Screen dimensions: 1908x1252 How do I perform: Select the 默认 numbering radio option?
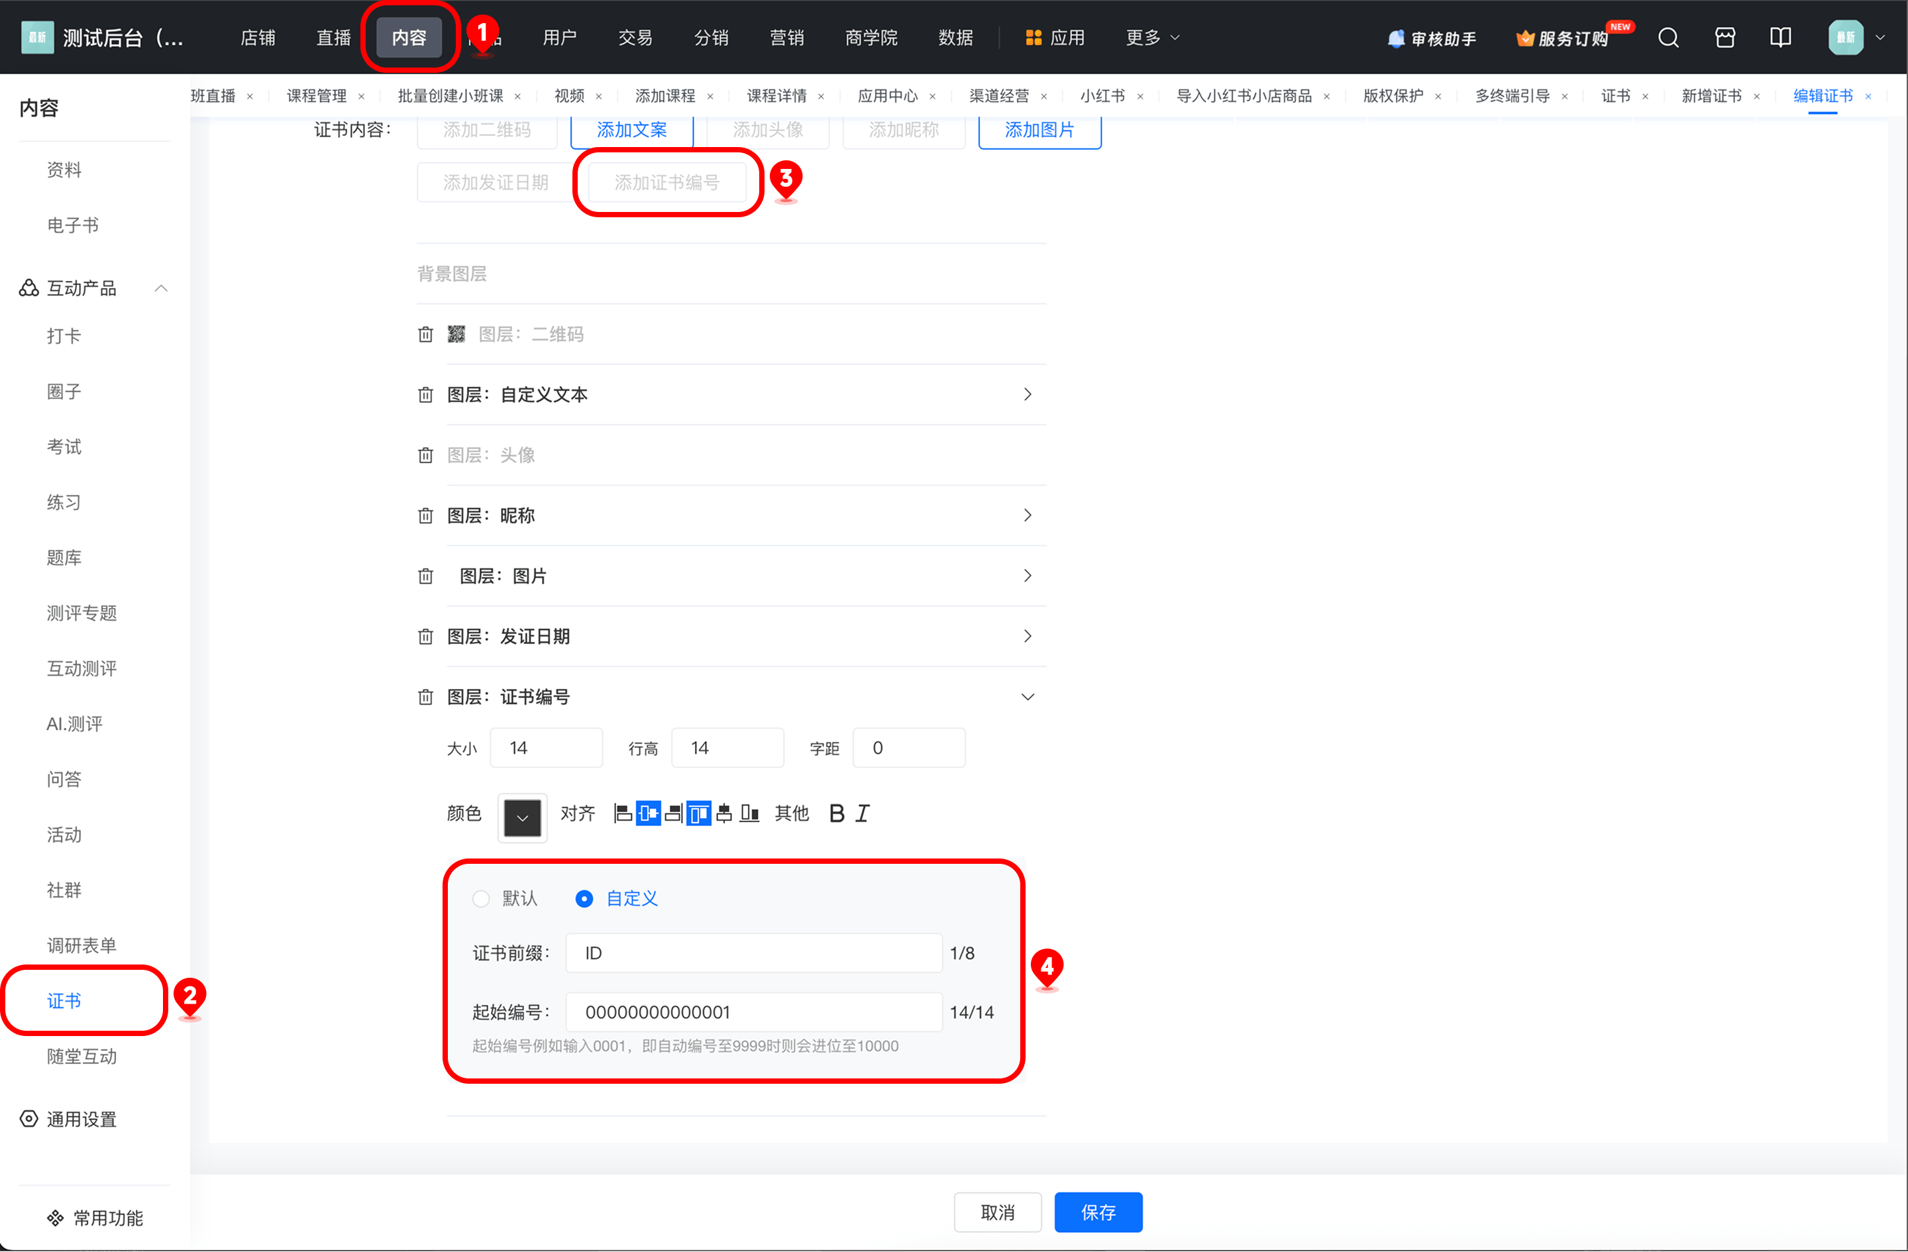pos(481,898)
